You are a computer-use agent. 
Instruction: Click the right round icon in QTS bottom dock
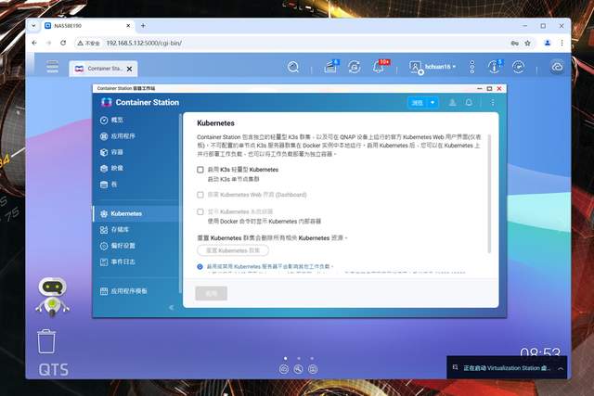pos(313,369)
